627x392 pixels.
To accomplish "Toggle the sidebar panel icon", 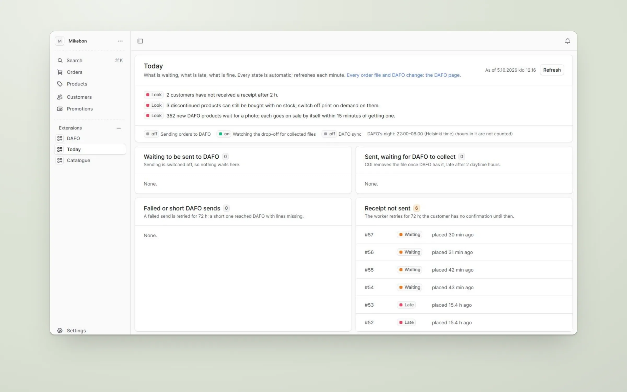I will tap(140, 41).
